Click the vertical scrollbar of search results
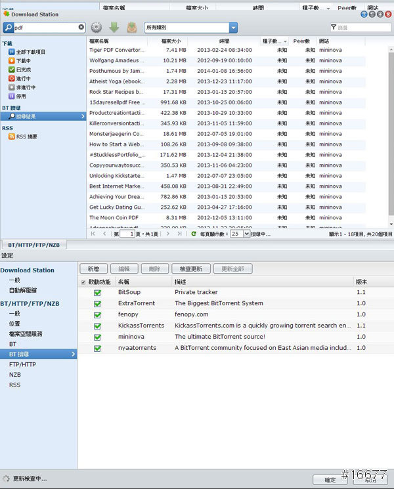Screen dimensions: 394x489 point(391,131)
